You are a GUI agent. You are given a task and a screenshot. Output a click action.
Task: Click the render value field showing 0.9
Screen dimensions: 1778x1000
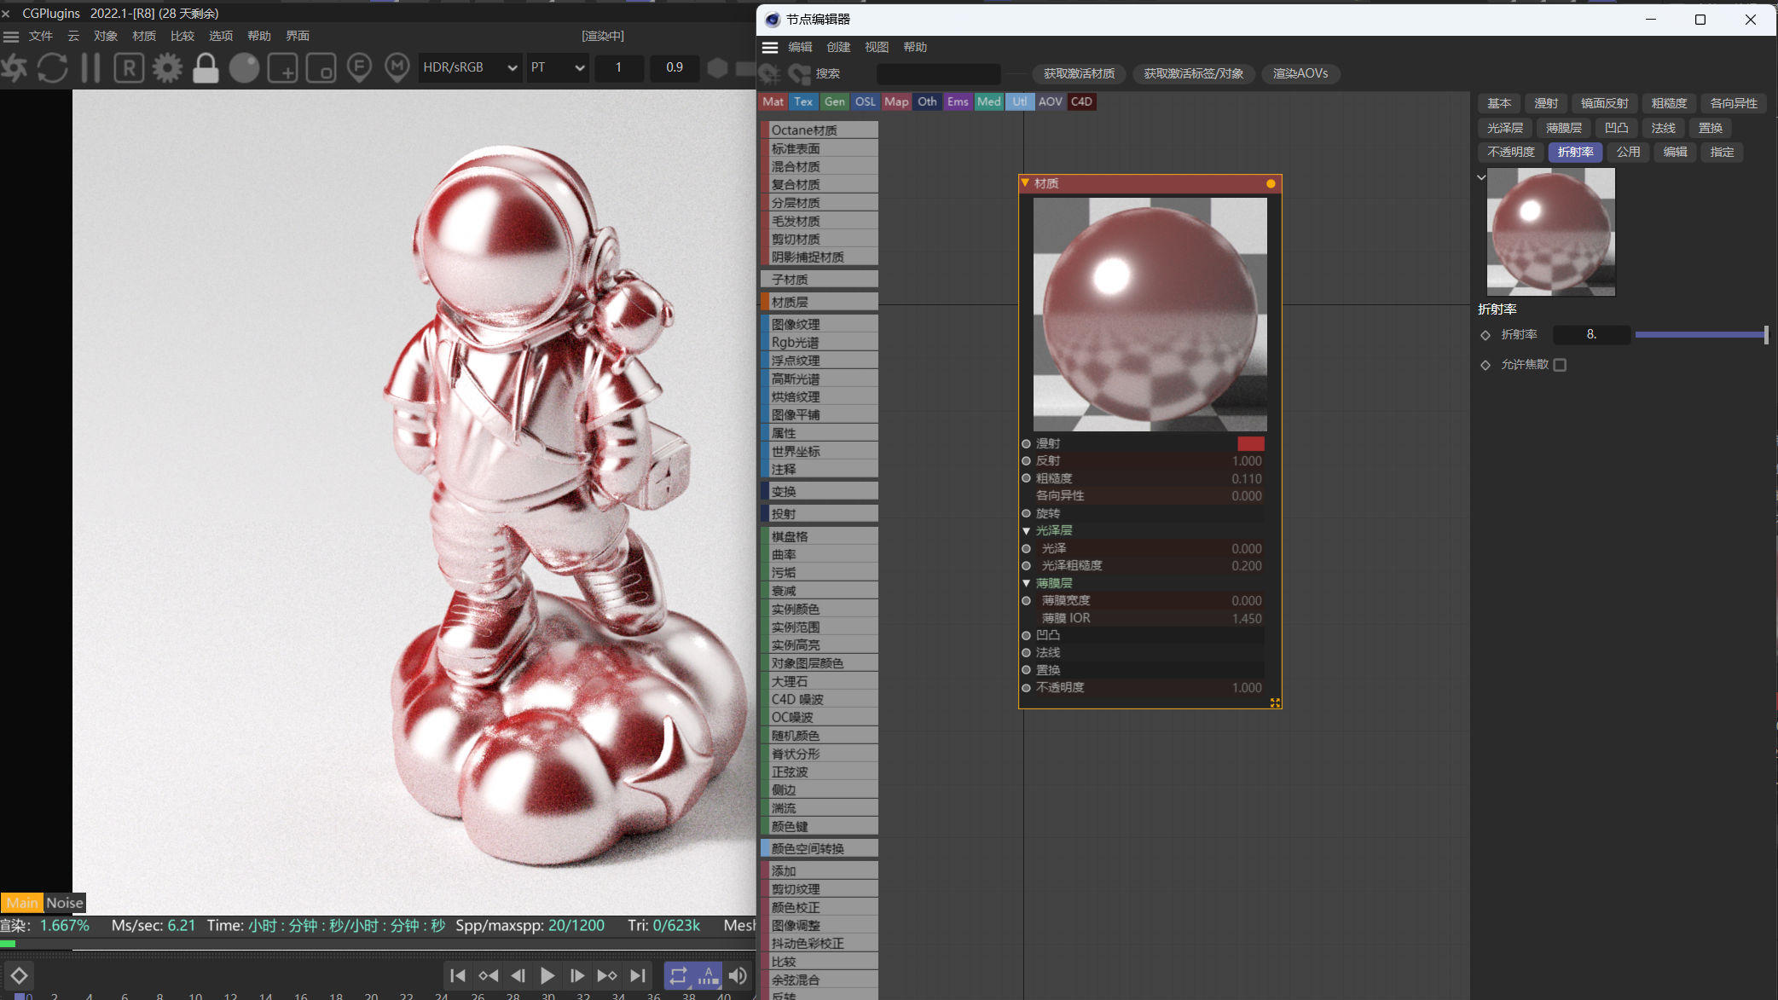[x=675, y=67]
